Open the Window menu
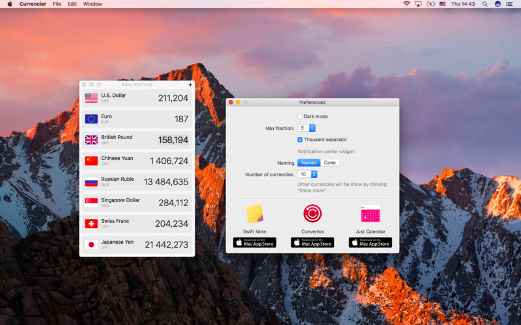 92,4
